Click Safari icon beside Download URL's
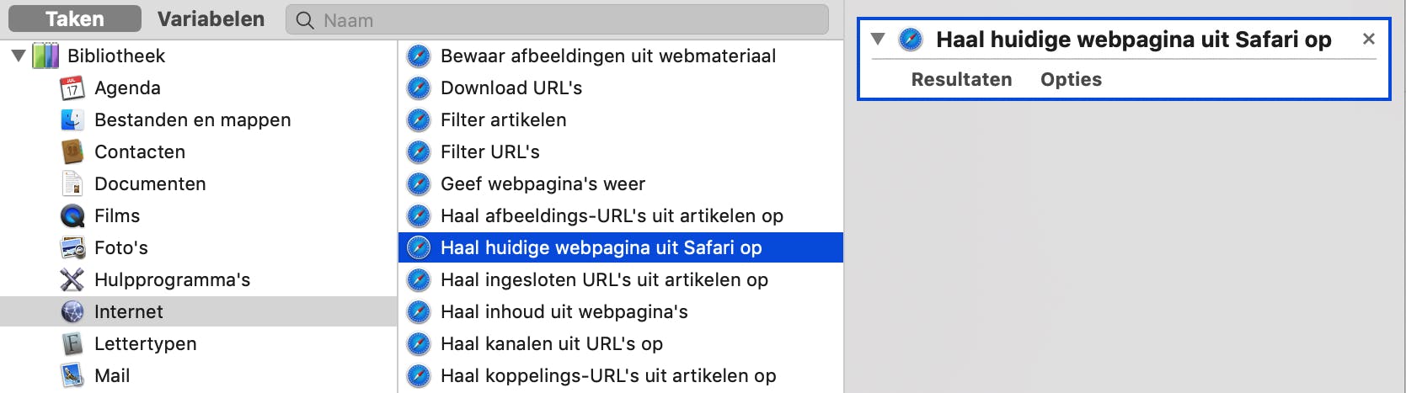 coord(419,88)
